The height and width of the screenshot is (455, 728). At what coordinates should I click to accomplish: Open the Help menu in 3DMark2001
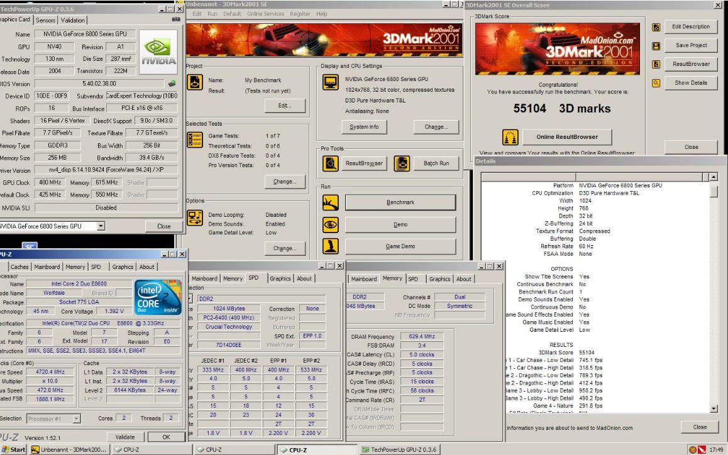click(322, 14)
